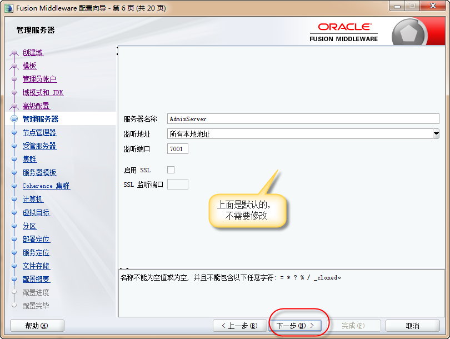The image size is (450, 339).
Task: Click the 管理服务器 active step circle icon
Action: point(14,119)
